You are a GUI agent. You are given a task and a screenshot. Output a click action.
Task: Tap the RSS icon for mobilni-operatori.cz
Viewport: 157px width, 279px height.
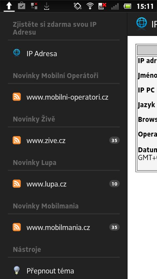(17, 97)
